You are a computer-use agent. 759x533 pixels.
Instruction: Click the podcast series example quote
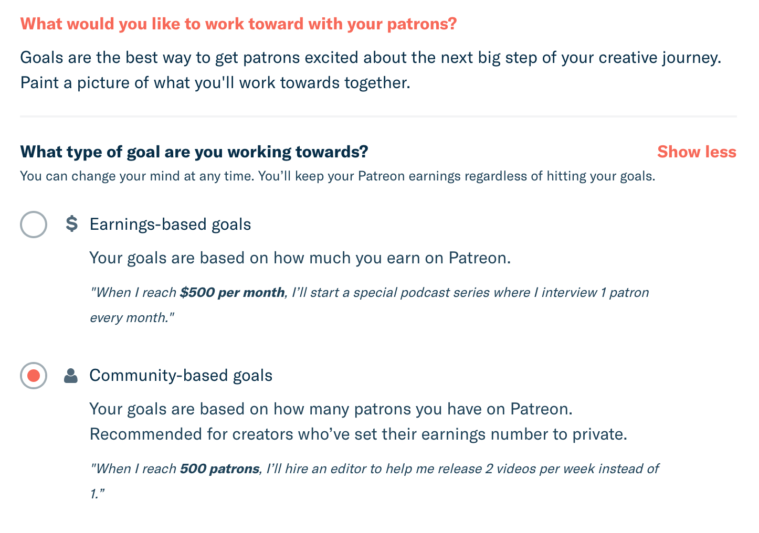pos(370,305)
